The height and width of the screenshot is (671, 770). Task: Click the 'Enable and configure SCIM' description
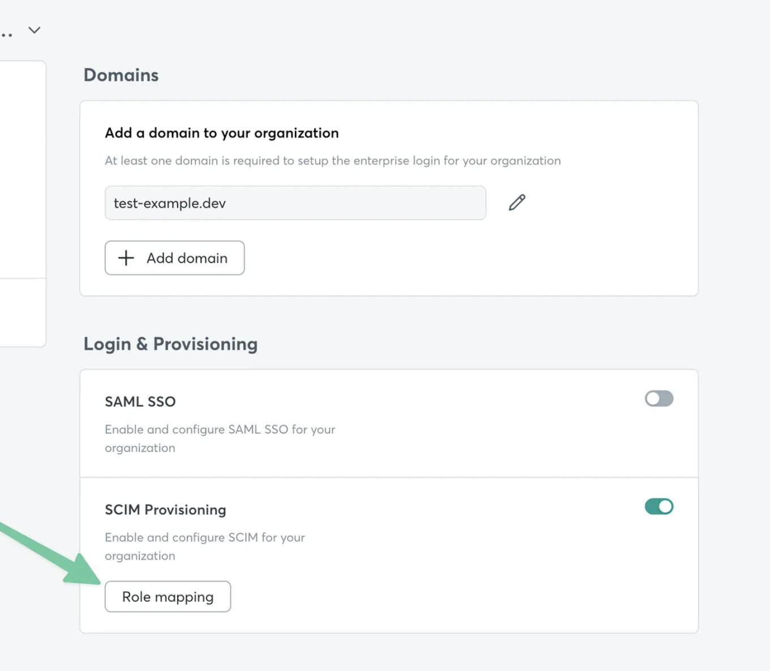(205, 547)
